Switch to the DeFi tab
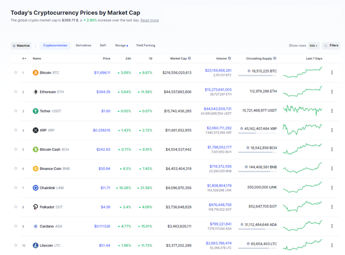 [103, 45]
